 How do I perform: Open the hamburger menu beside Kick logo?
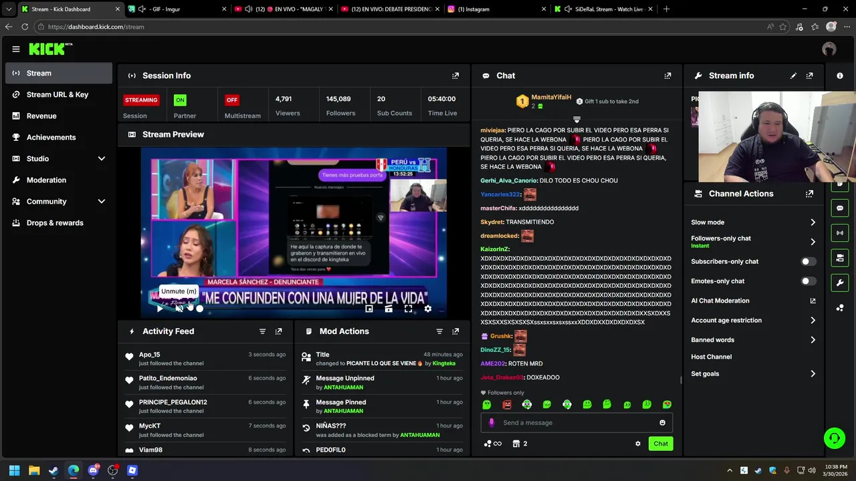click(x=16, y=49)
